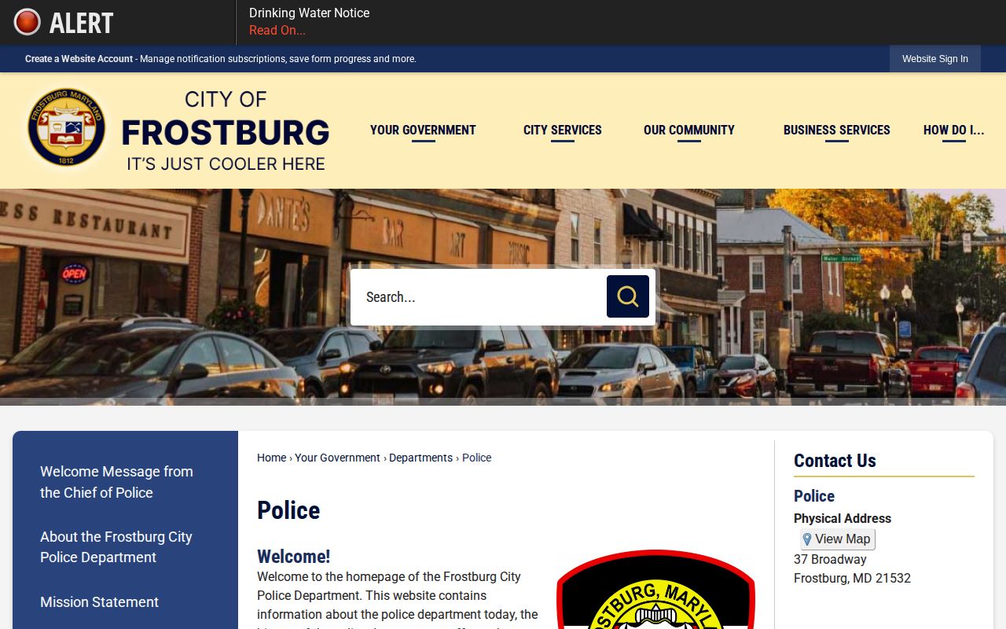Click the Drinking Water Notice text
Viewport: 1006px width, 629px height.
tap(309, 13)
